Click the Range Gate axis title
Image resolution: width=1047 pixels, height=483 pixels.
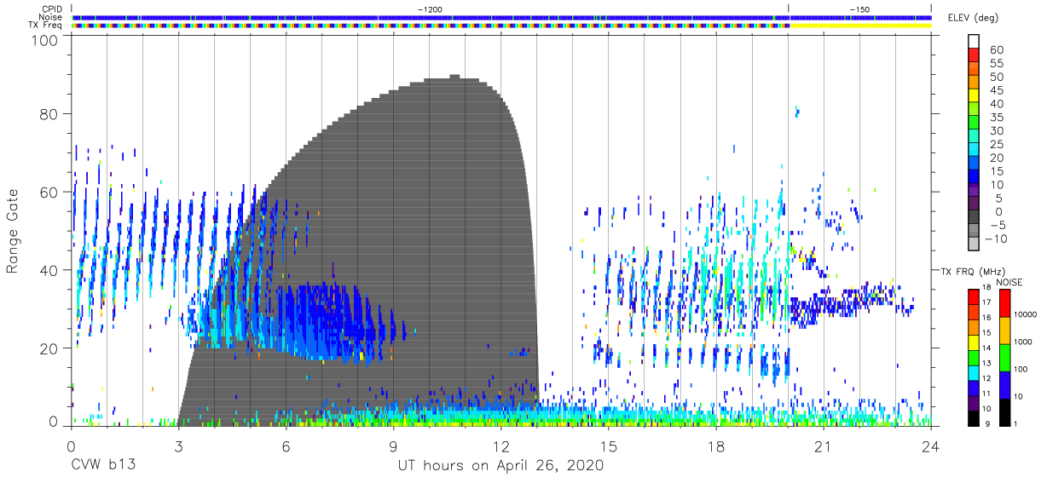[x=13, y=232]
